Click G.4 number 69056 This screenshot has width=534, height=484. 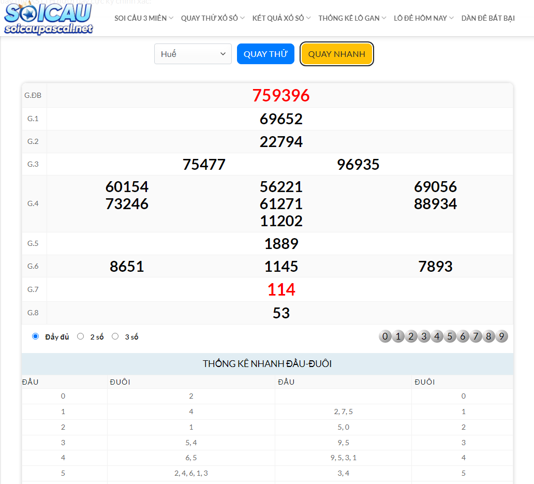click(x=435, y=187)
